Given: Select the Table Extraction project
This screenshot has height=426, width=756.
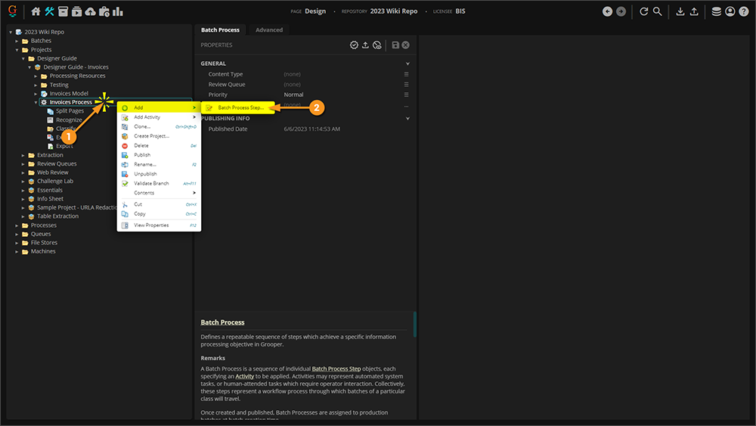Looking at the screenshot, I should 58,216.
